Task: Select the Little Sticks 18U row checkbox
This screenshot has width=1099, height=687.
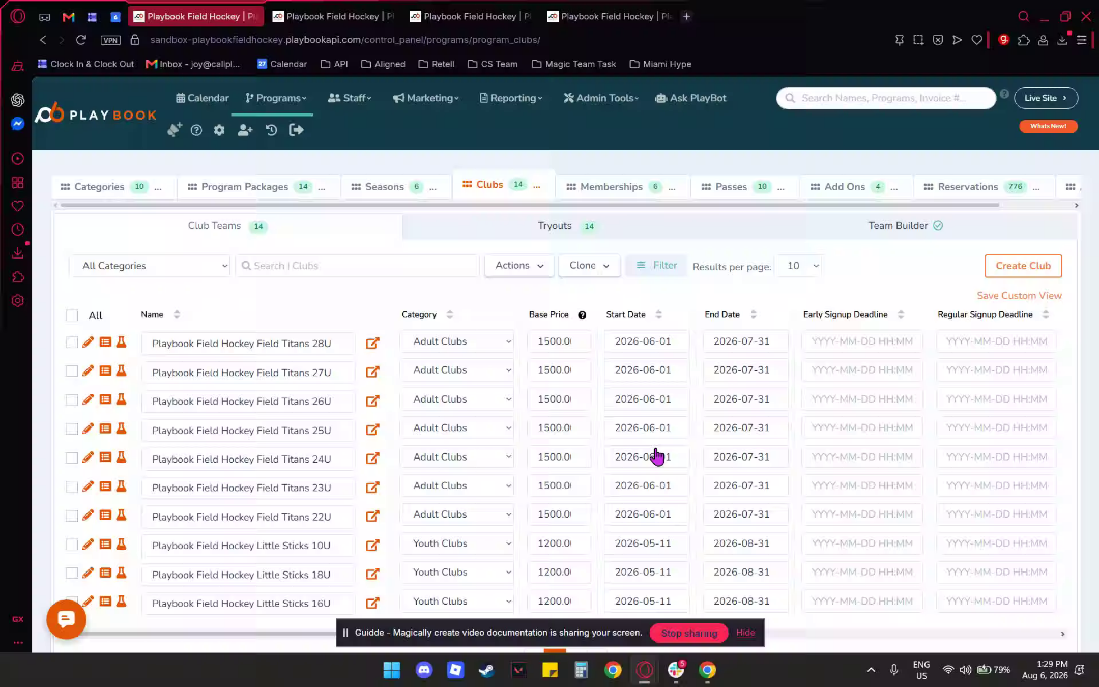Action: (72, 574)
